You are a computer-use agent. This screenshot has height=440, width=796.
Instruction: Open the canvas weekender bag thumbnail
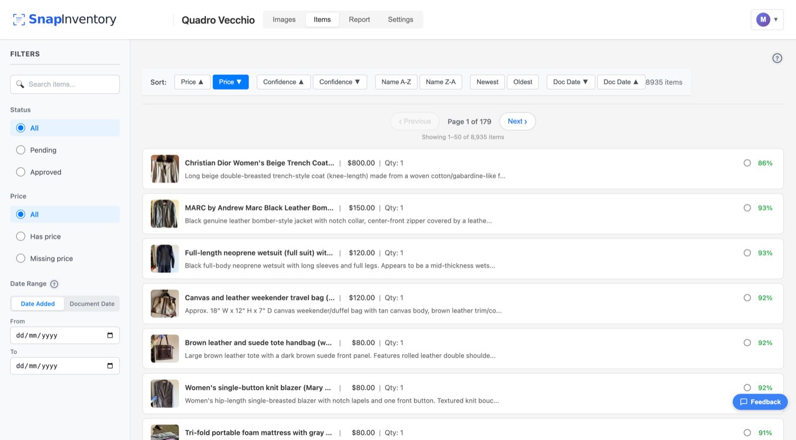[x=165, y=303]
